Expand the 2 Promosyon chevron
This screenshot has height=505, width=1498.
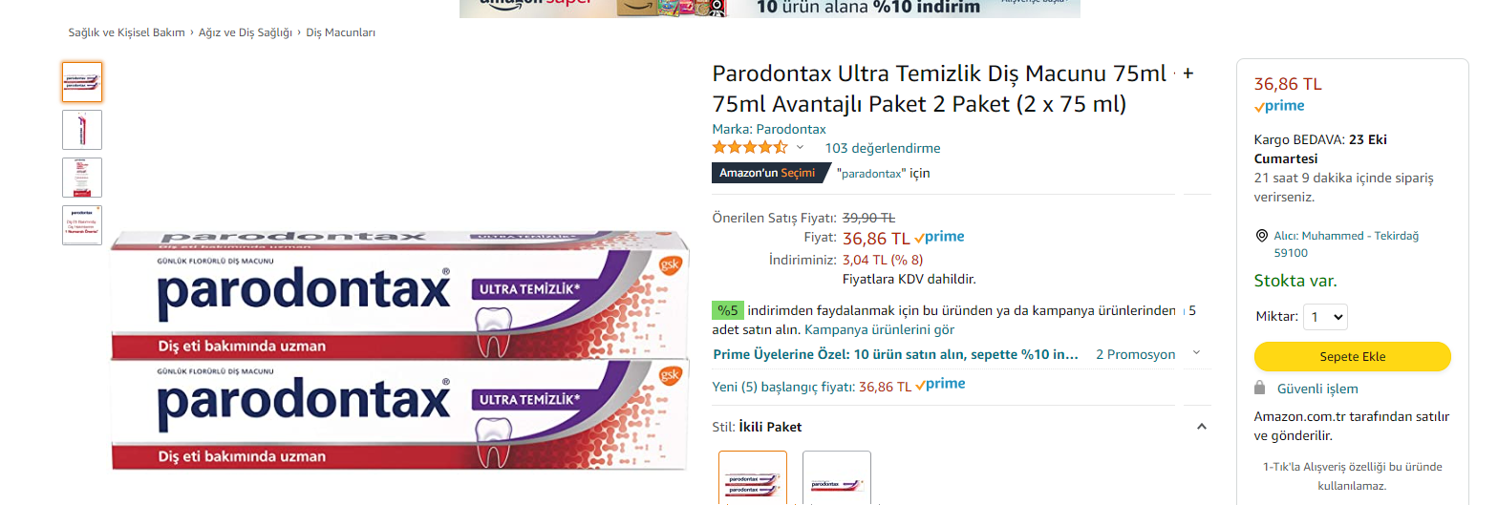pos(1196,353)
